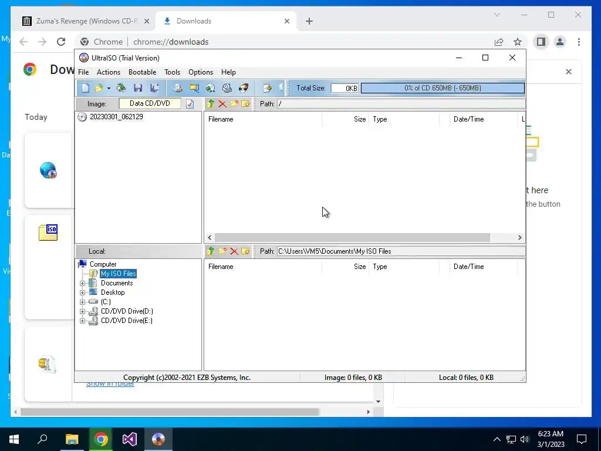Click the image Path field

click(x=401, y=103)
